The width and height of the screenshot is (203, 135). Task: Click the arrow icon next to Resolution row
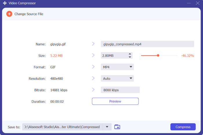(93, 78)
